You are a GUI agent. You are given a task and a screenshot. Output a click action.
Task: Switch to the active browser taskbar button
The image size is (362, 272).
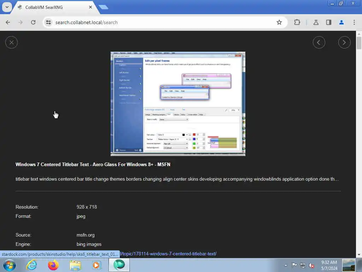119,265
